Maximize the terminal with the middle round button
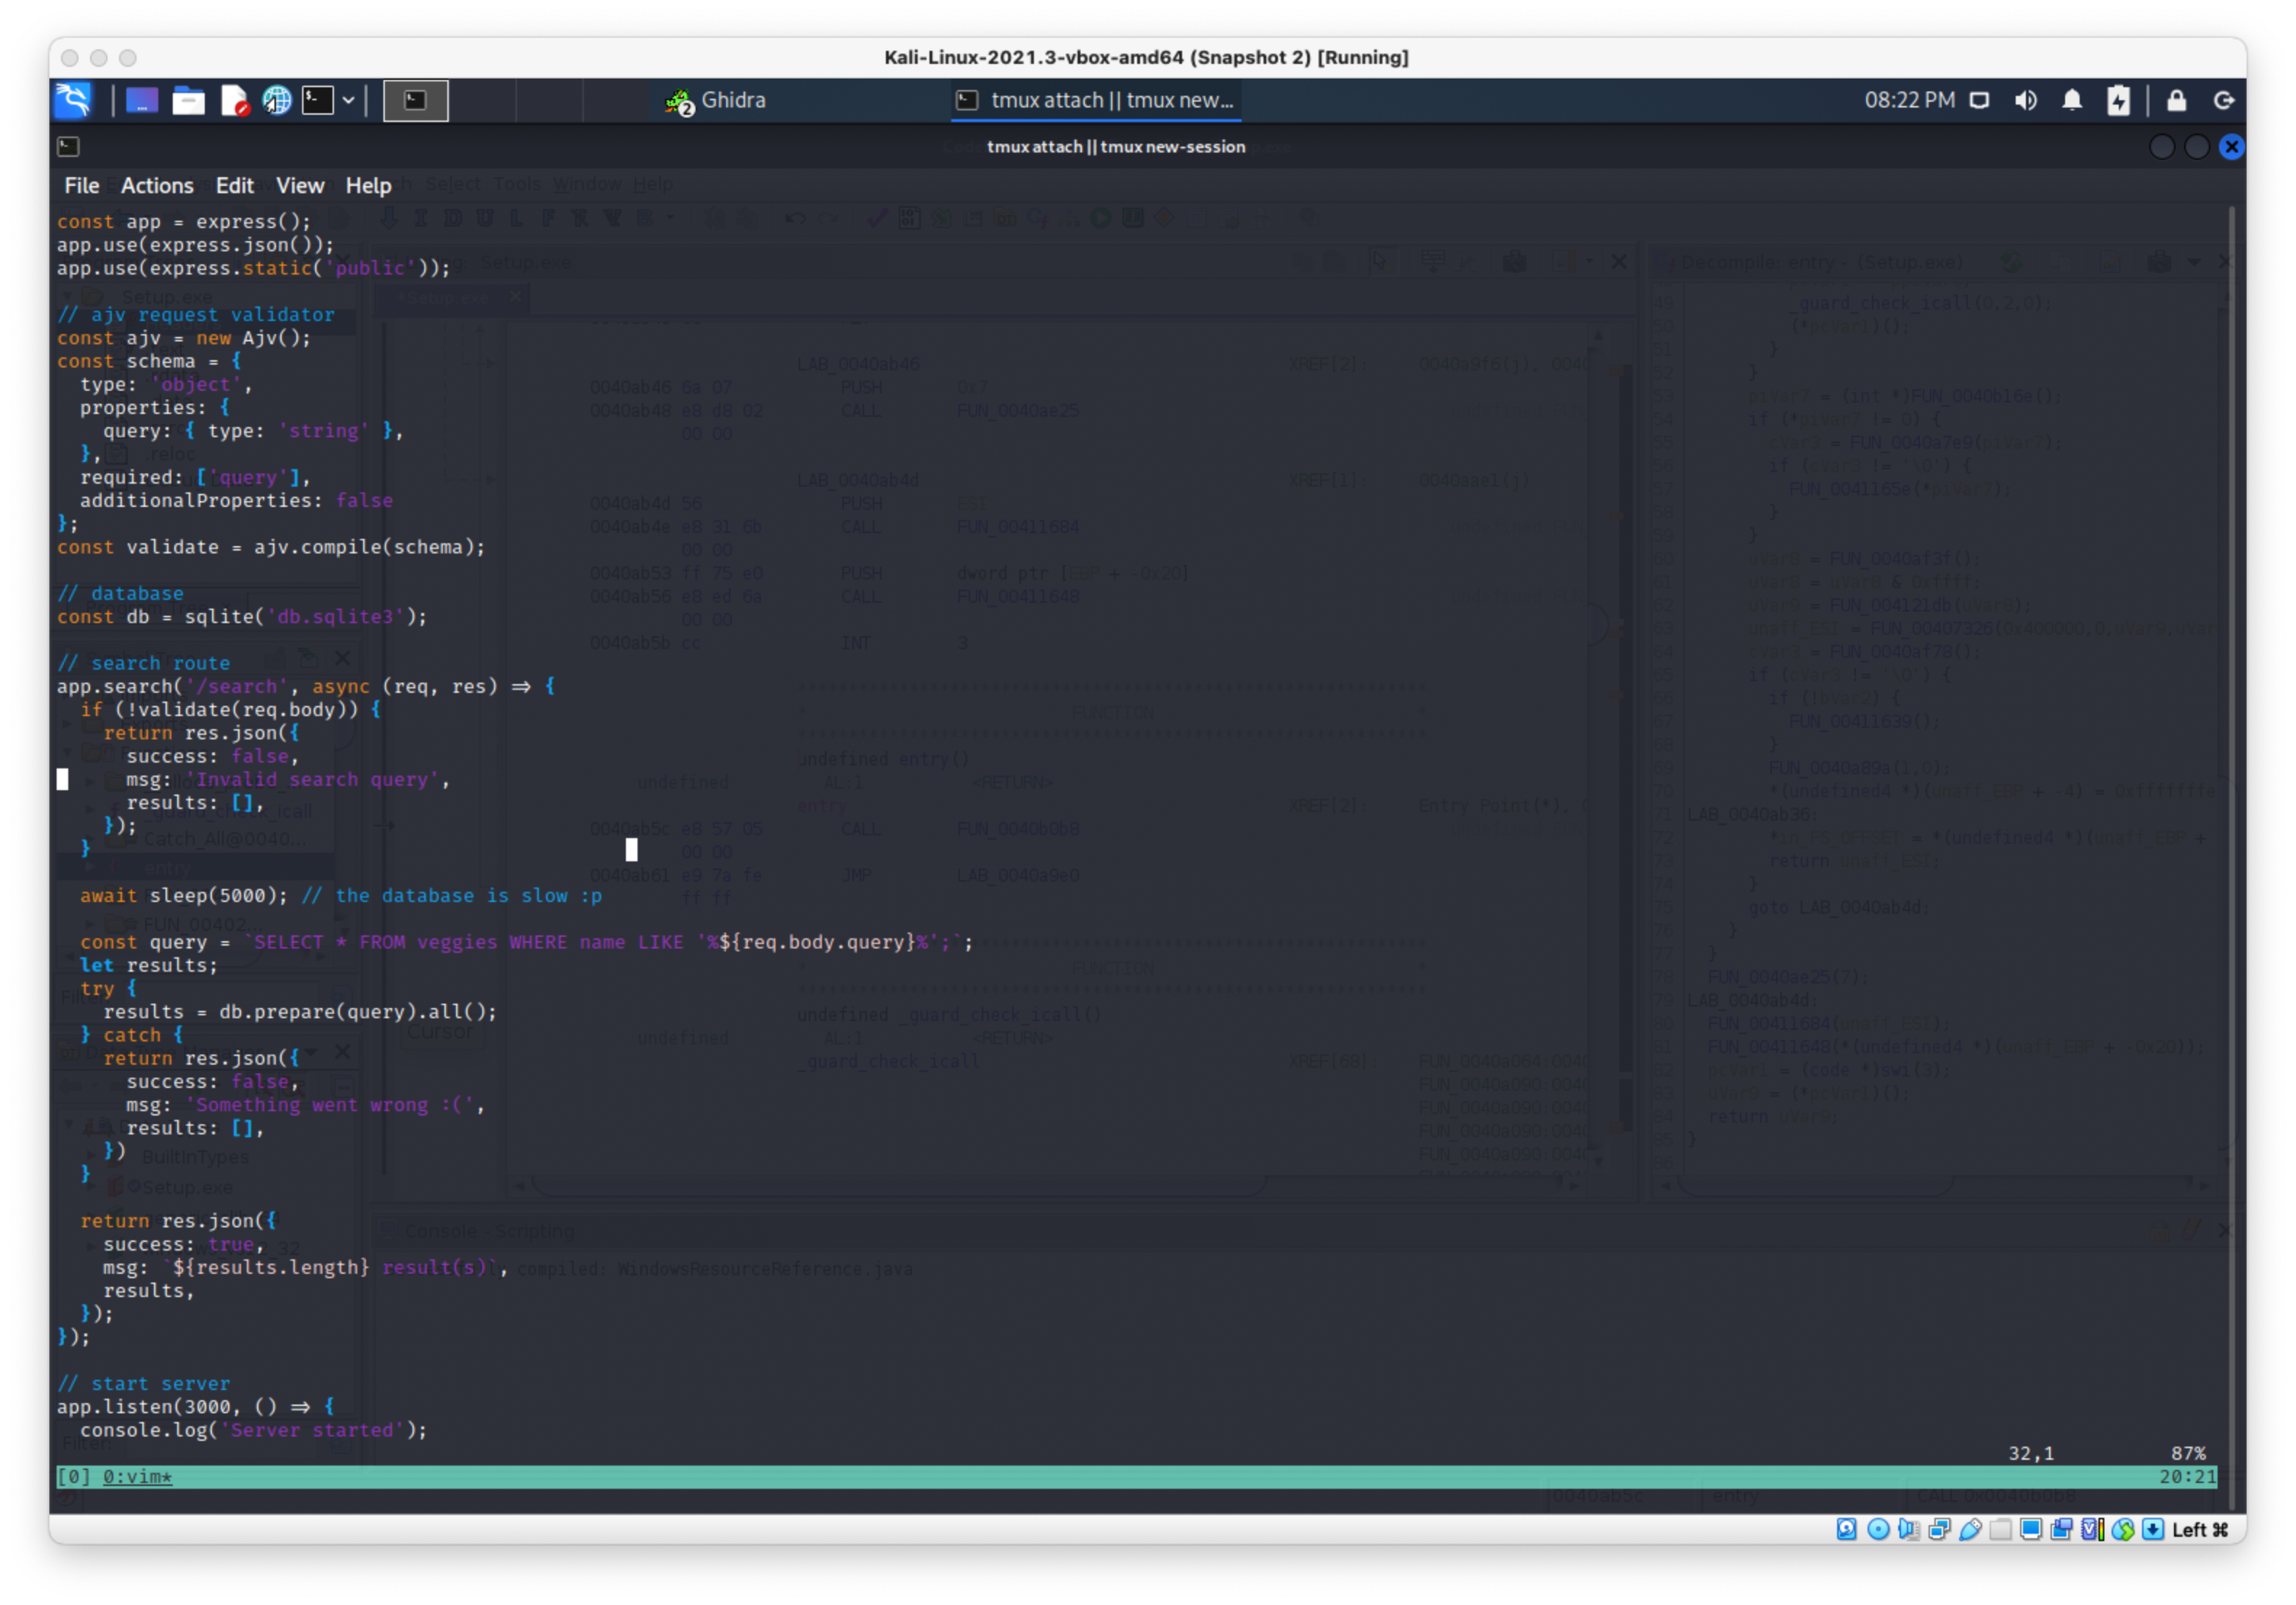 (2197, 147)
